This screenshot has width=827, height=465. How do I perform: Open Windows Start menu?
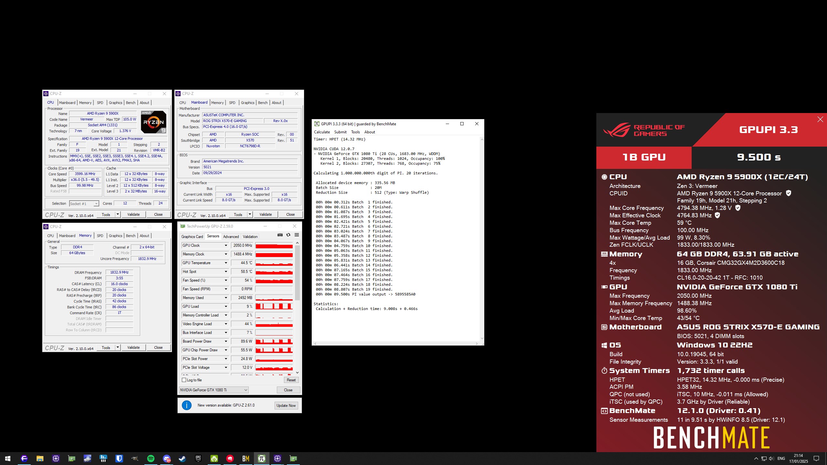[x=8, y=459]
